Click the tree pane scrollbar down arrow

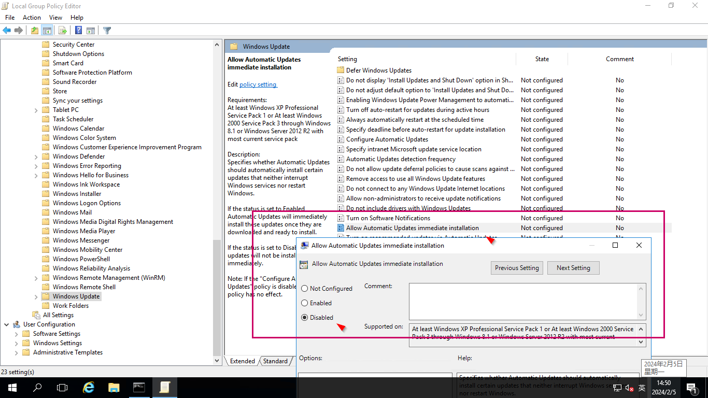pos(217,361)
